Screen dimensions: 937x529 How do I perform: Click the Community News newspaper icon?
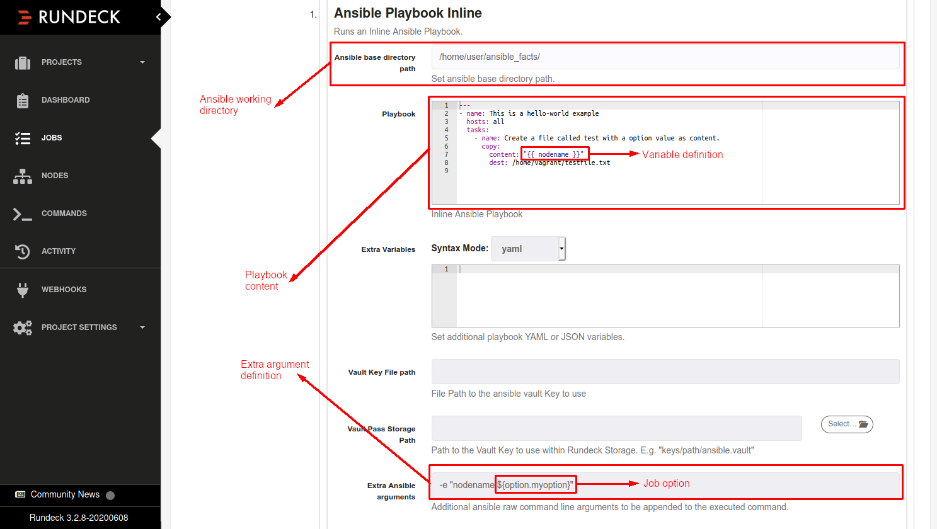20,494
